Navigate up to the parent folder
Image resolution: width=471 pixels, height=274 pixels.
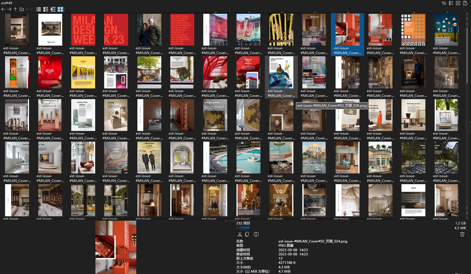pos(15,9)
